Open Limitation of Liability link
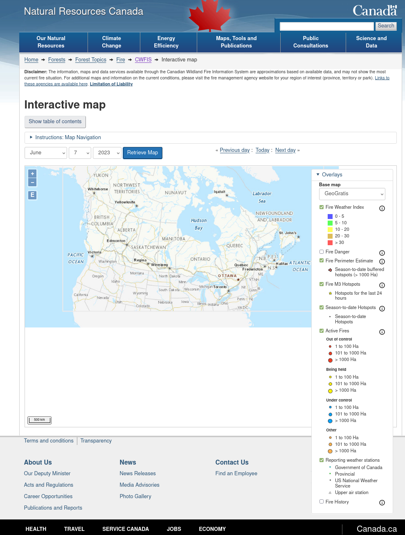The height and width of the screenshot is (535, 405). click(x=111, y=84)
